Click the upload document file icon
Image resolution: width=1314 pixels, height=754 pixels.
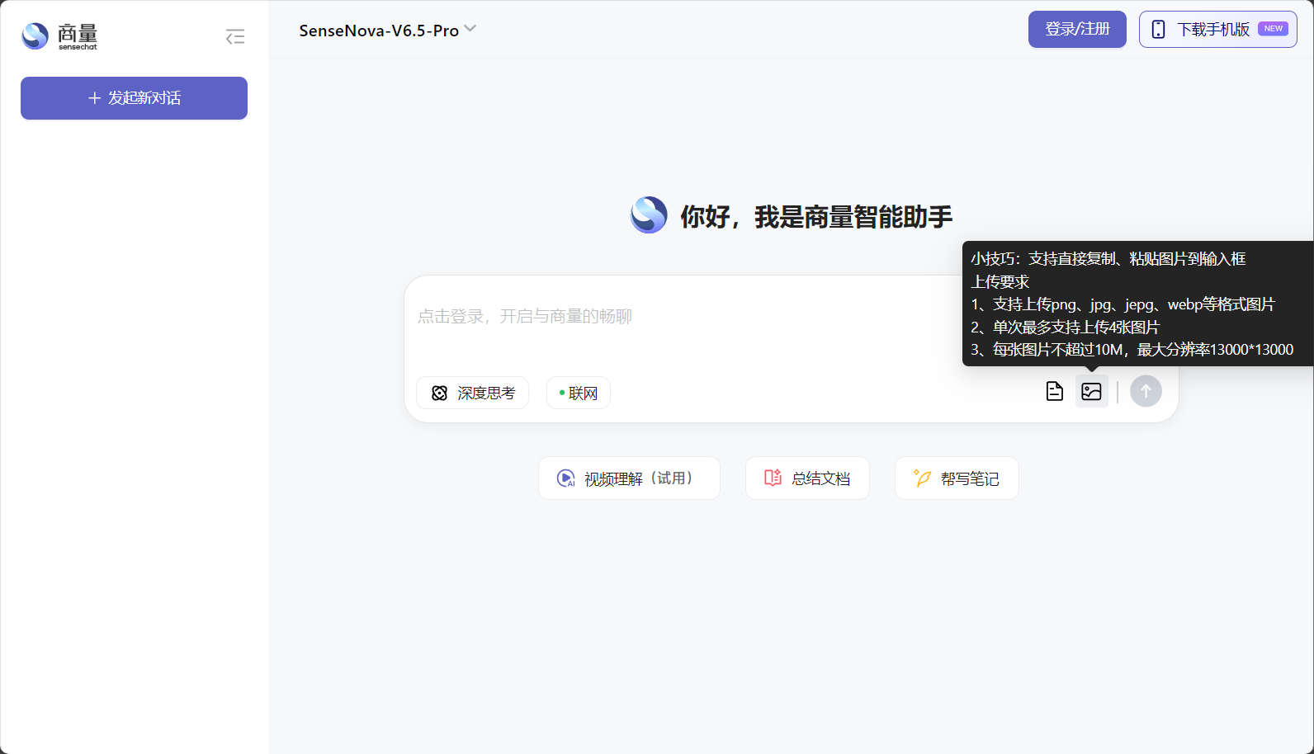[1054, 391]
